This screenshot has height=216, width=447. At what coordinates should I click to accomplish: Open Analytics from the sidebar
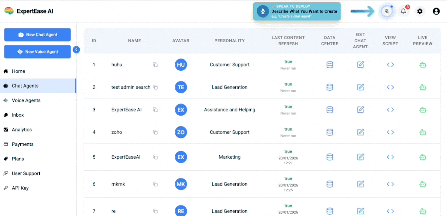pyautogui.click(x=22, y=129)
